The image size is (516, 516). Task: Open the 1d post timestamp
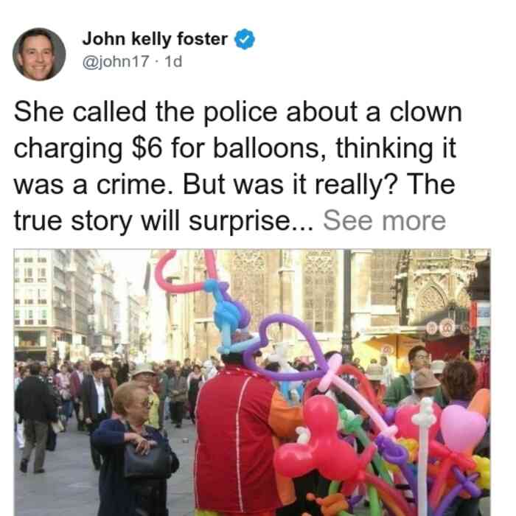(x=173, y=61)
